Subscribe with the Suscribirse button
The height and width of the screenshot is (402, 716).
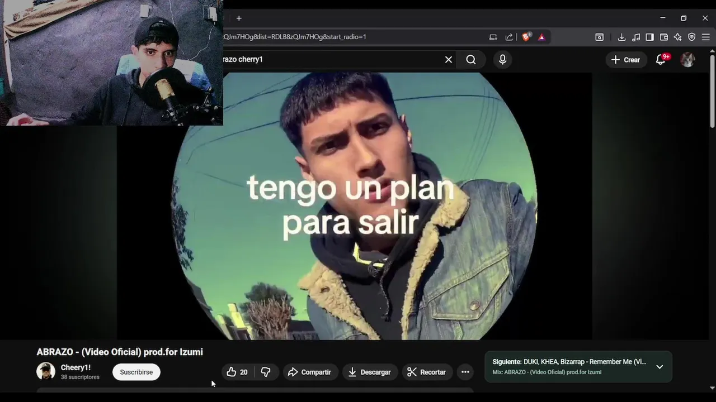coord(136,372)
